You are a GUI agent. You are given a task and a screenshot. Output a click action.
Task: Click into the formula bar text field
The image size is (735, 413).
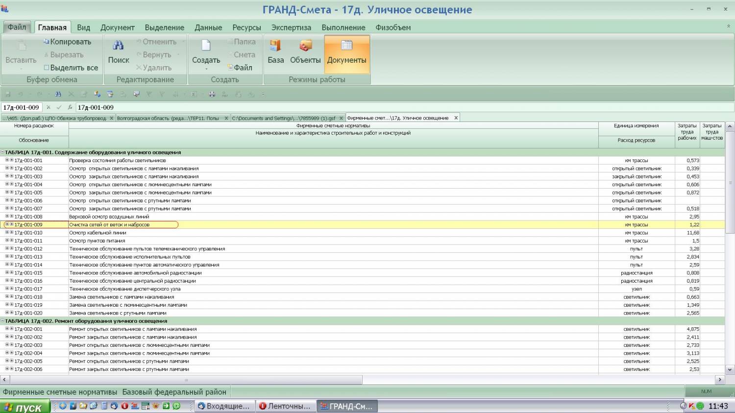[x=404, y=107]
